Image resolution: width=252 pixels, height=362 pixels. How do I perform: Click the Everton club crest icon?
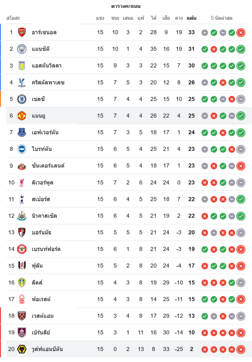pos(22,132)
